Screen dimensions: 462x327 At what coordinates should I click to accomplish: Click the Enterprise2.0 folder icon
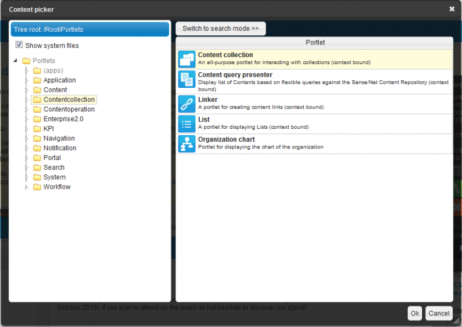pyautogui.click(x=37, y=119)
